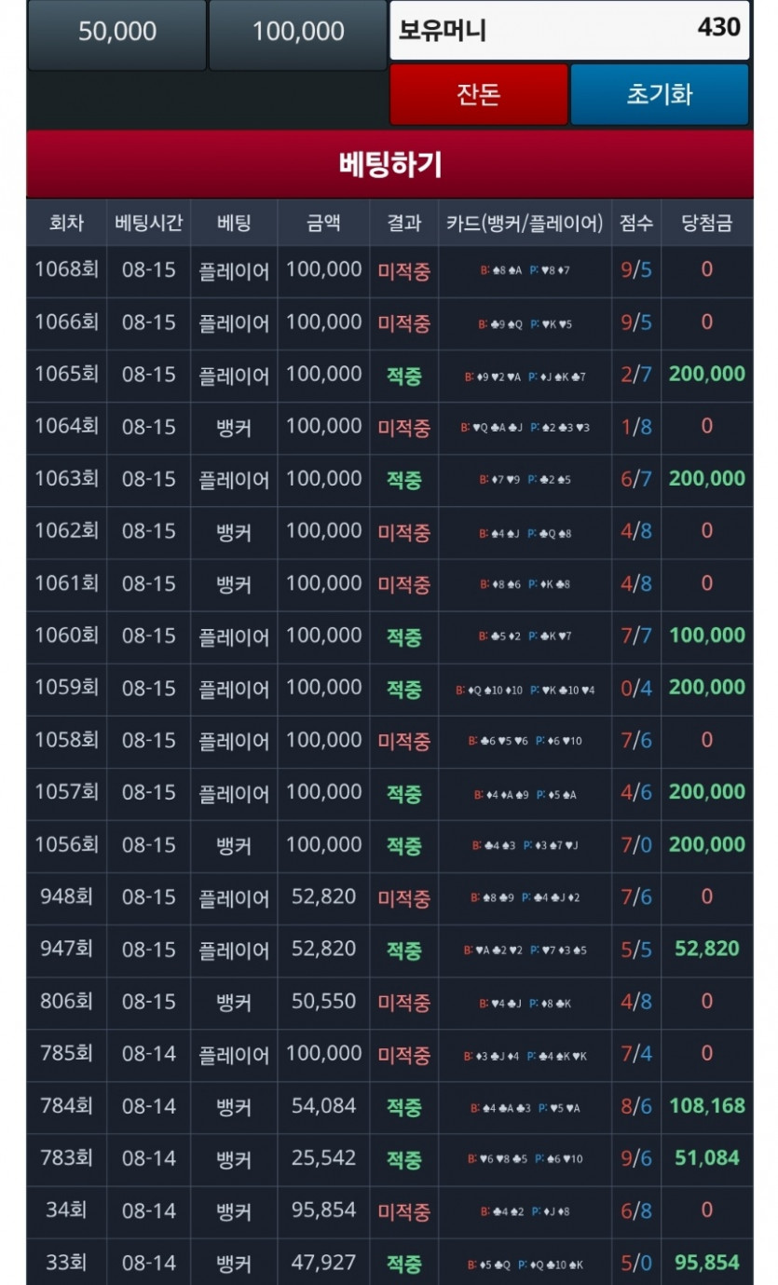This screenshot has height=1285, width=778.
Task: Click the 108,168 payout in round 784회
Action: pyautogui.click(x=706, y=1106)
